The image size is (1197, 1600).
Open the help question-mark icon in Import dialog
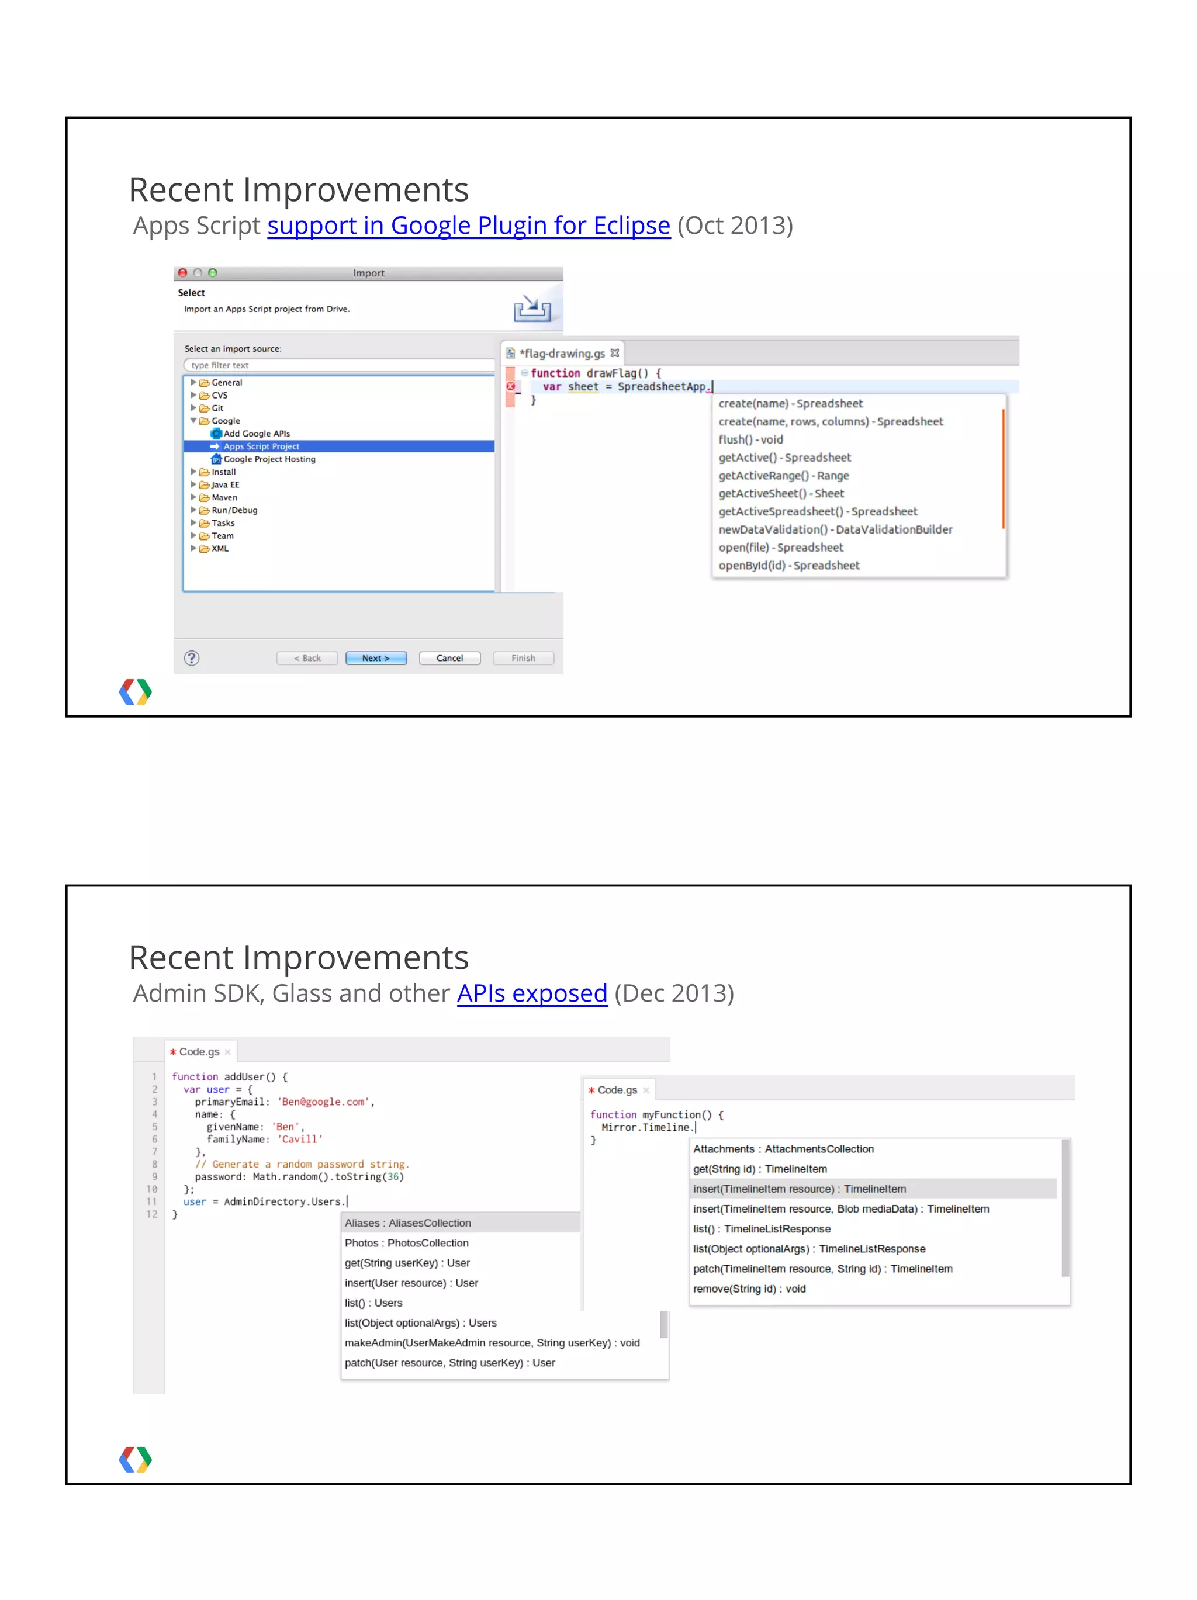pyautogui.click(x=192, y=657)
